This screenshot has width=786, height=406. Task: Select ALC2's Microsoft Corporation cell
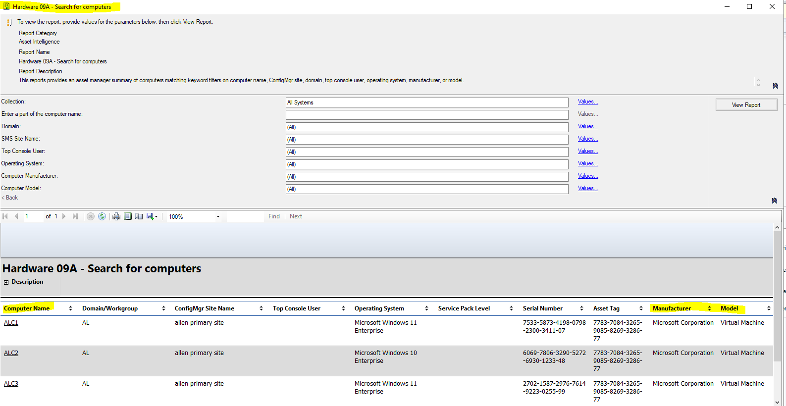point(683,353)
